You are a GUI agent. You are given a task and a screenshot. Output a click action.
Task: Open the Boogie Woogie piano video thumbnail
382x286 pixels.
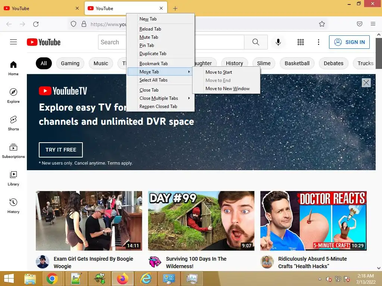coord(89,221)
